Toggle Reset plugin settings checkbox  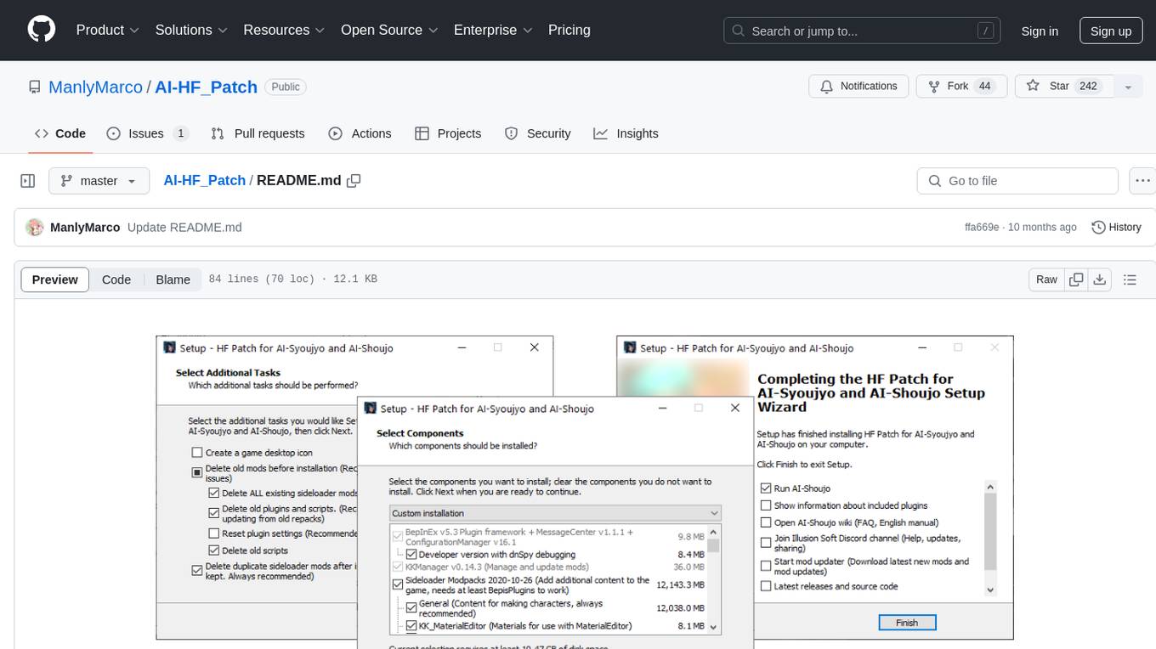(x=214, y=533)
